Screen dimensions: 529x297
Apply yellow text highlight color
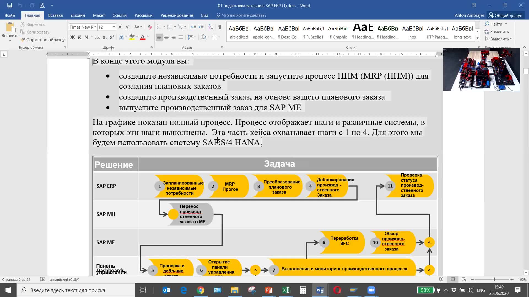click(132, 37)
